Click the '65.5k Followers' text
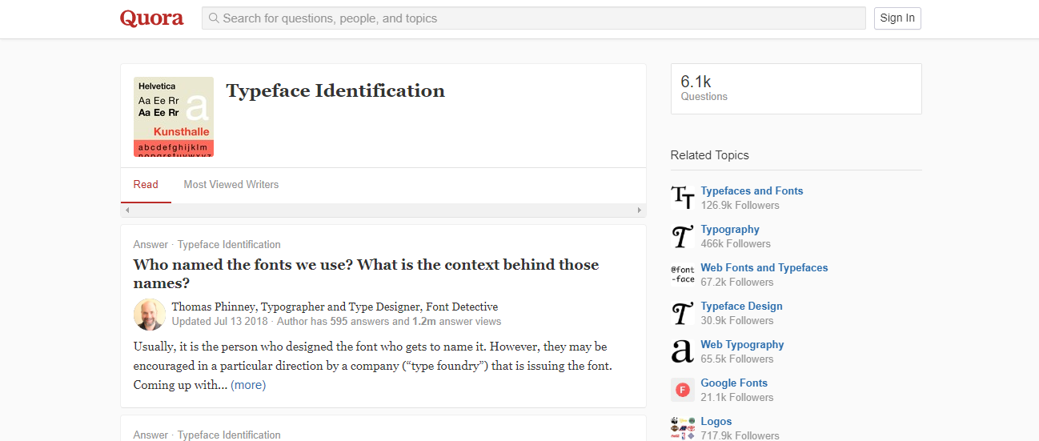This screenshot has width=1039, height=441. 737,359
